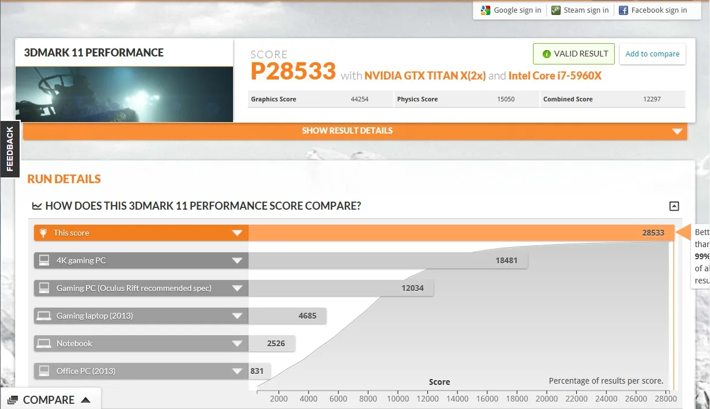The image size is (710, 409).
Task: Click the Google sign in icon
Action: (486, 10)
